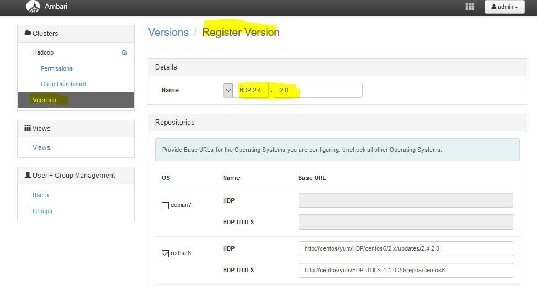The width and height of the screenshot is (537, 286).
Task: Open the Users link
Action: coord(40,195)
